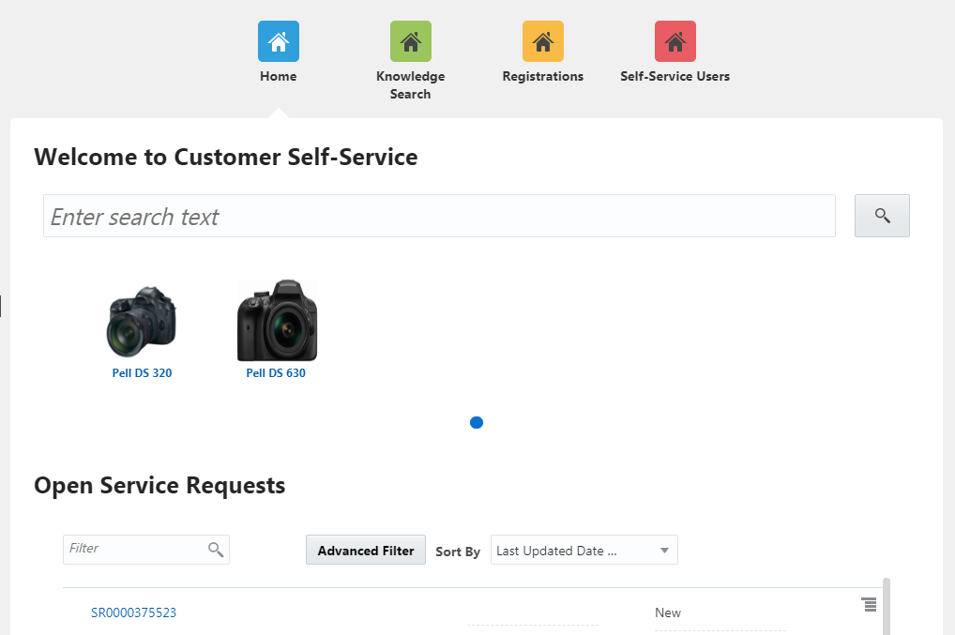Click the magnifier search button
This screenshot has height=635, width=955.
(882, 216)
